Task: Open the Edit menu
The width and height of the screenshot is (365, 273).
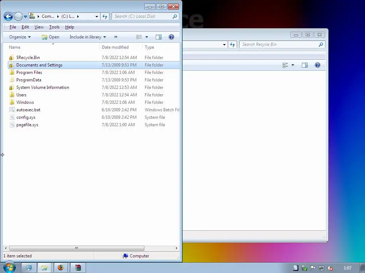Action: (25, 27)
